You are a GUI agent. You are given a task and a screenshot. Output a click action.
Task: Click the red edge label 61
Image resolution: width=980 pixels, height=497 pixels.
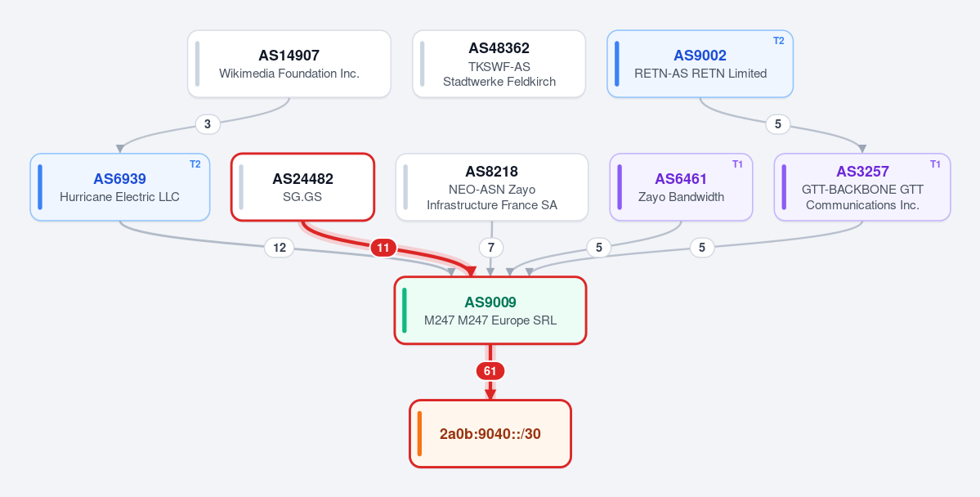coord(490,371)
